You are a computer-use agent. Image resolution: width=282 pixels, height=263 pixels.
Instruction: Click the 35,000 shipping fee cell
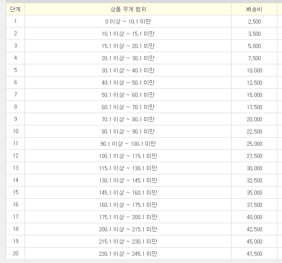(254, 192)
